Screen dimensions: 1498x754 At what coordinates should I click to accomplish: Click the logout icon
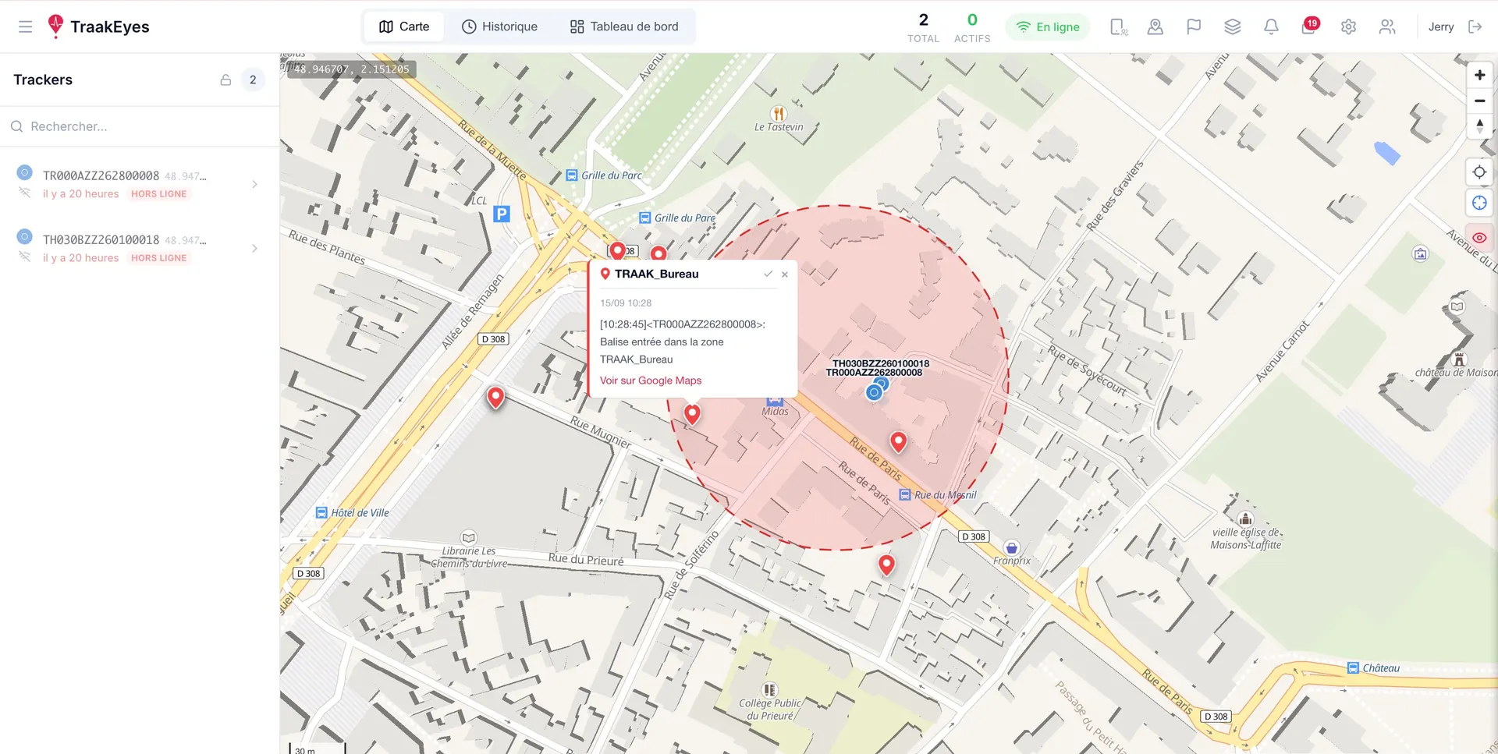[1475, 27]
